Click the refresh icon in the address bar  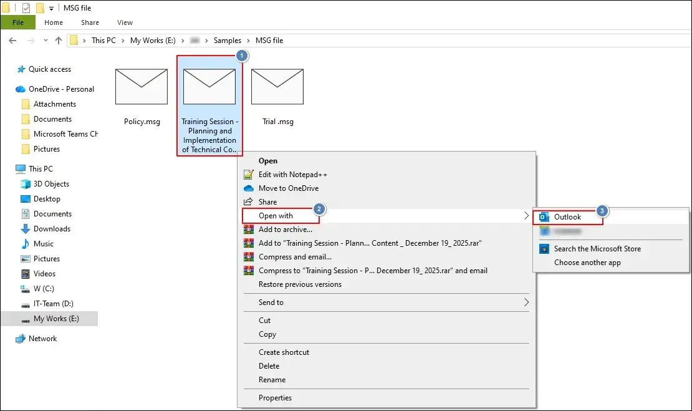(683, 40)
